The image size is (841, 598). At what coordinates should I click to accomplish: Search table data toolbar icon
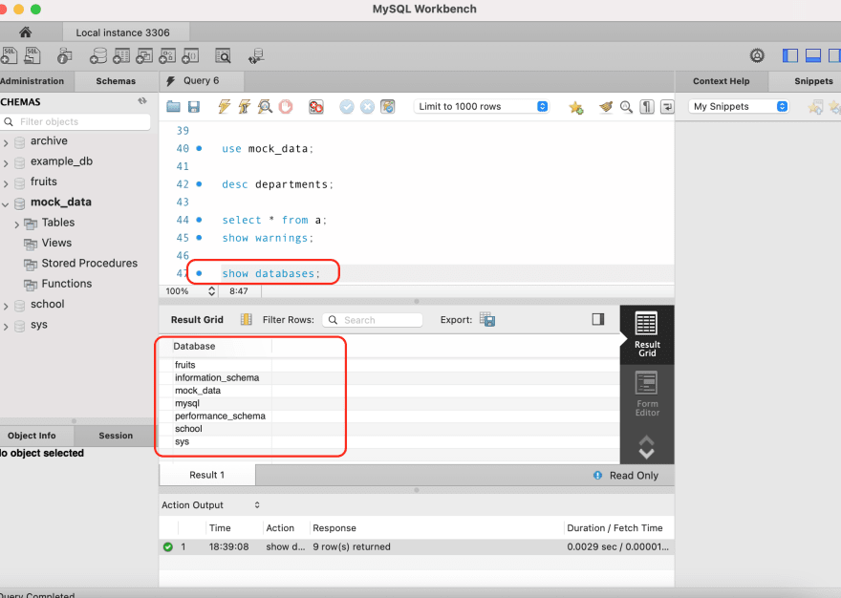pyautogui.click(x=223, y=55)
